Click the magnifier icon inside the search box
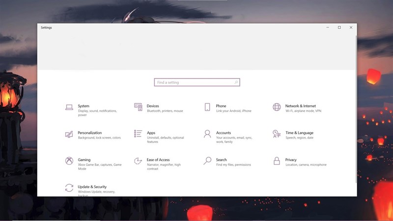This screenshot has width=393, height=221. (x=236, y=82)
